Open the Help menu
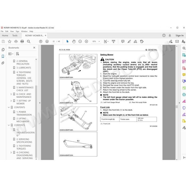The height and width of the screenshot is (186, 186). [31, 31]
